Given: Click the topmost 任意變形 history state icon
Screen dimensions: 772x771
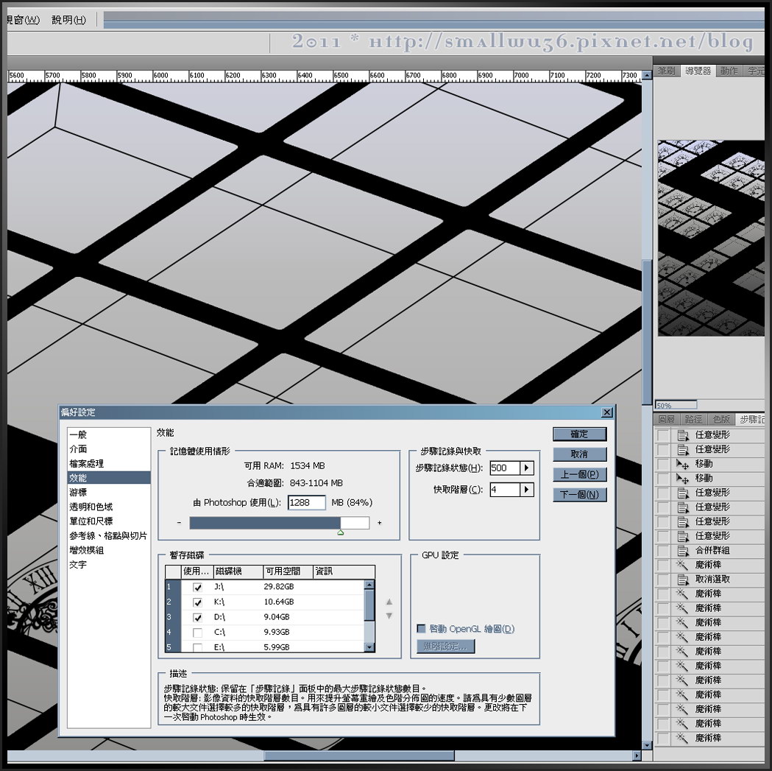Looking at the screenshot, I should (681, 435).
